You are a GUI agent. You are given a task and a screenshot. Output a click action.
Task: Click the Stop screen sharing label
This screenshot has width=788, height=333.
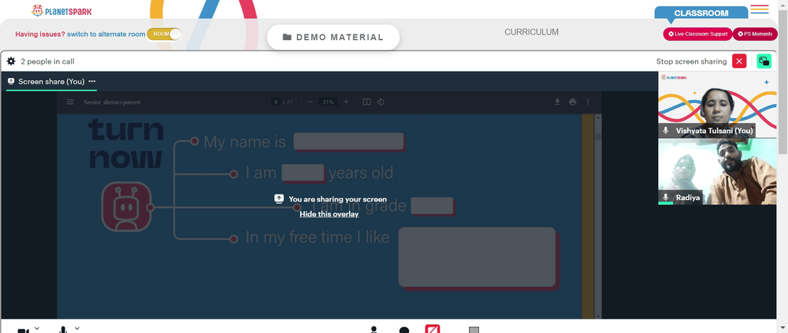coord(691,61)
